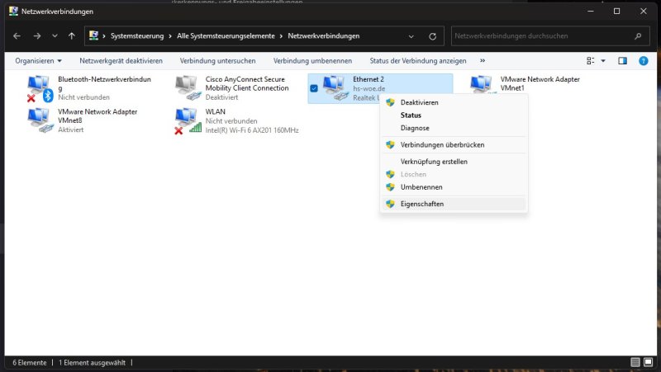Select VMware Network Adapter VMnet1 icon
This screenshot has height=372, width=661.
pos(481,84)
